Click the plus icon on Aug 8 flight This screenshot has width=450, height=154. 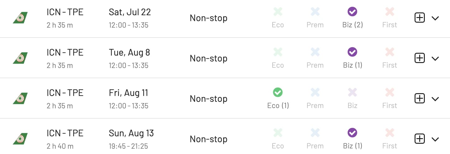coord(420,58)
